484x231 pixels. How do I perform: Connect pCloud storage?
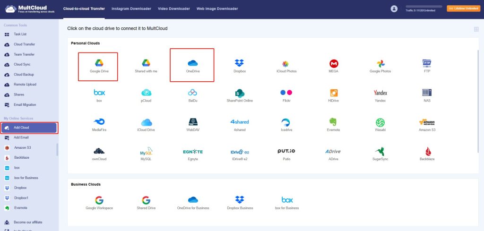147,96
